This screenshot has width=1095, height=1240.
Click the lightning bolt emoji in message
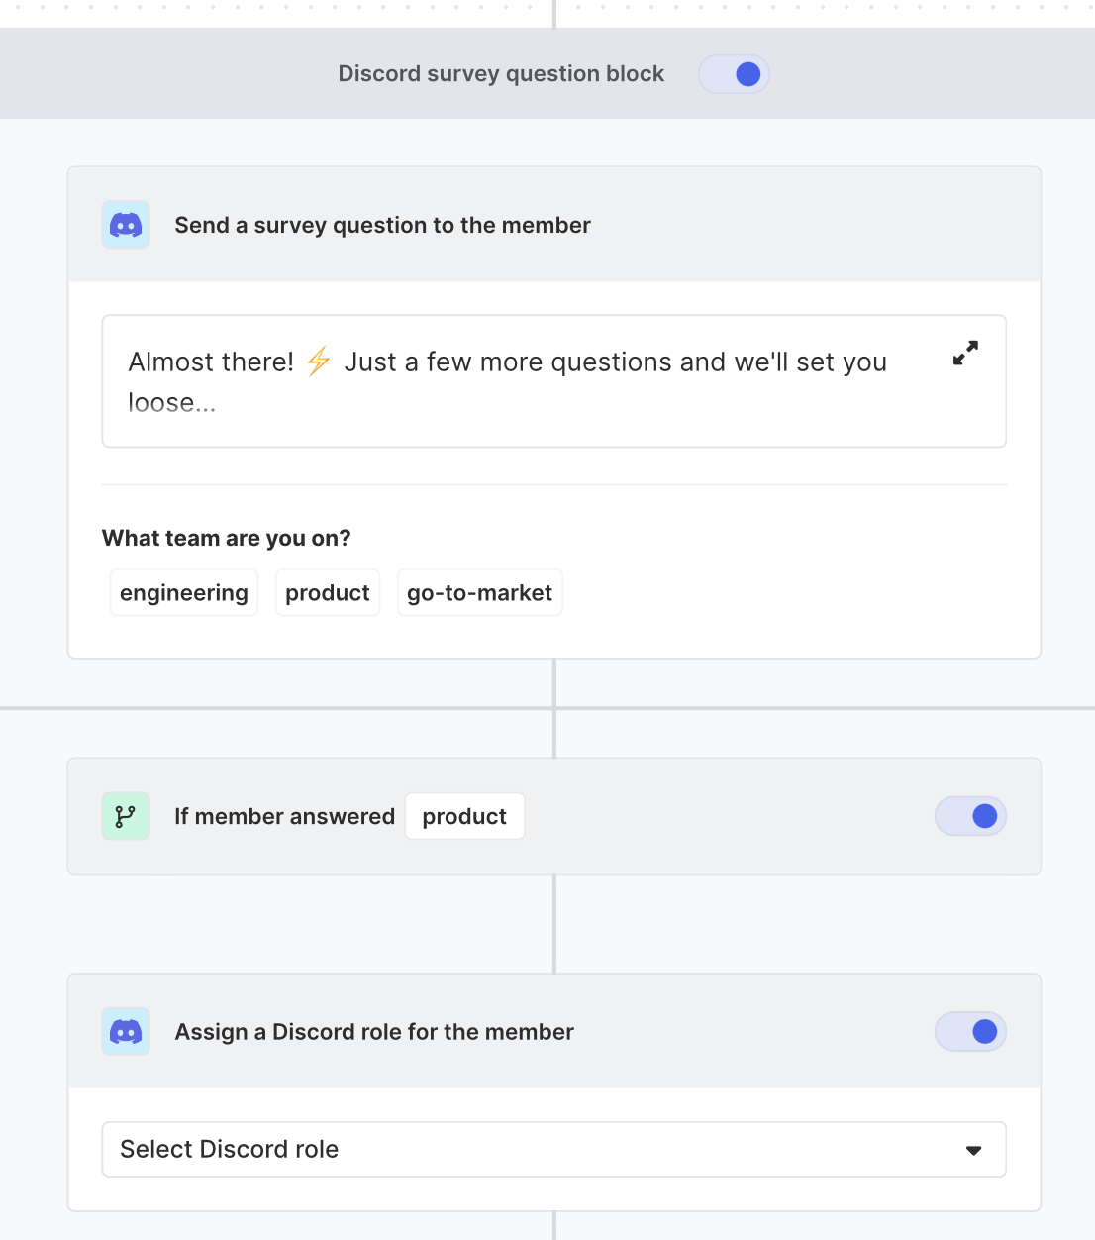[319, 362]
